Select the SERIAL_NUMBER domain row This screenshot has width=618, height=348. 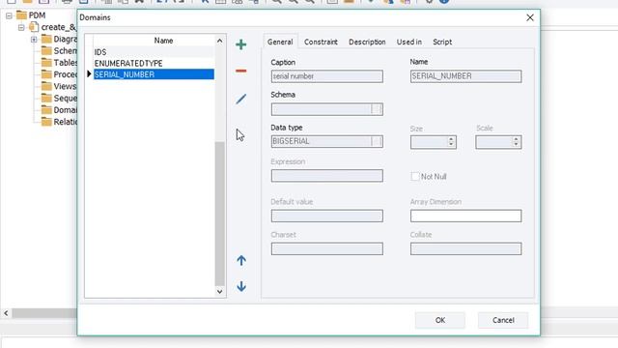point(154,74)
